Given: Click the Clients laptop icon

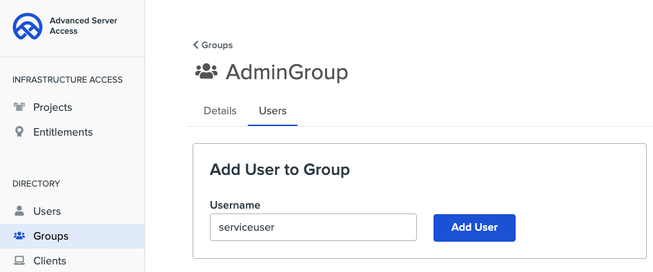Looking at the screenshot, I should [19, 261].
